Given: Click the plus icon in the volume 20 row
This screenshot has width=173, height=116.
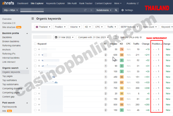Looking at the screenshot, I should 39,93.
